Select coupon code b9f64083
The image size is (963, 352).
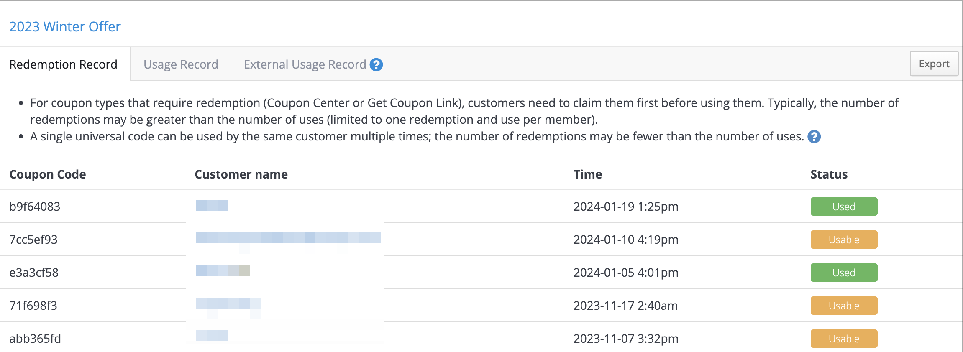click(x=35, y=207)
